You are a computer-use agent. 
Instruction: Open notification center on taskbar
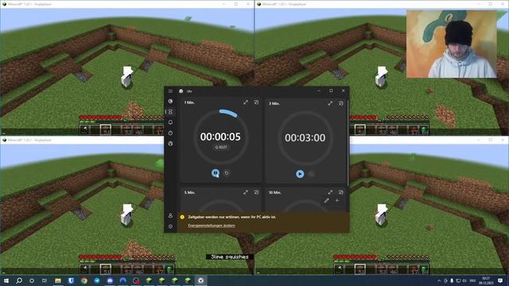point(500,280)
